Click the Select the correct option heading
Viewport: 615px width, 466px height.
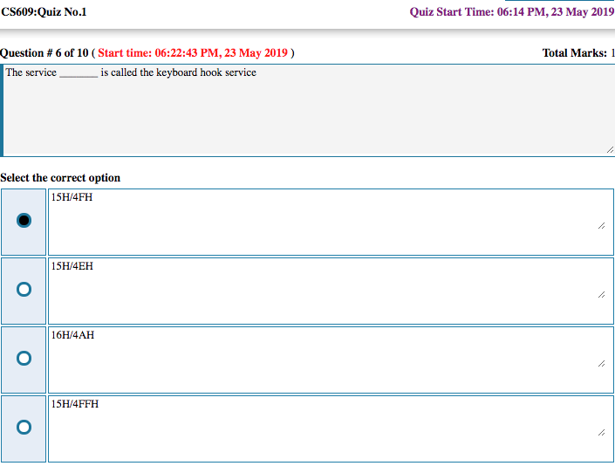tap(60, 178)
